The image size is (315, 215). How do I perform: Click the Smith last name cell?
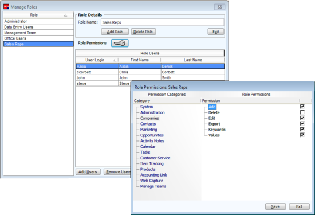tap(193, 77)
